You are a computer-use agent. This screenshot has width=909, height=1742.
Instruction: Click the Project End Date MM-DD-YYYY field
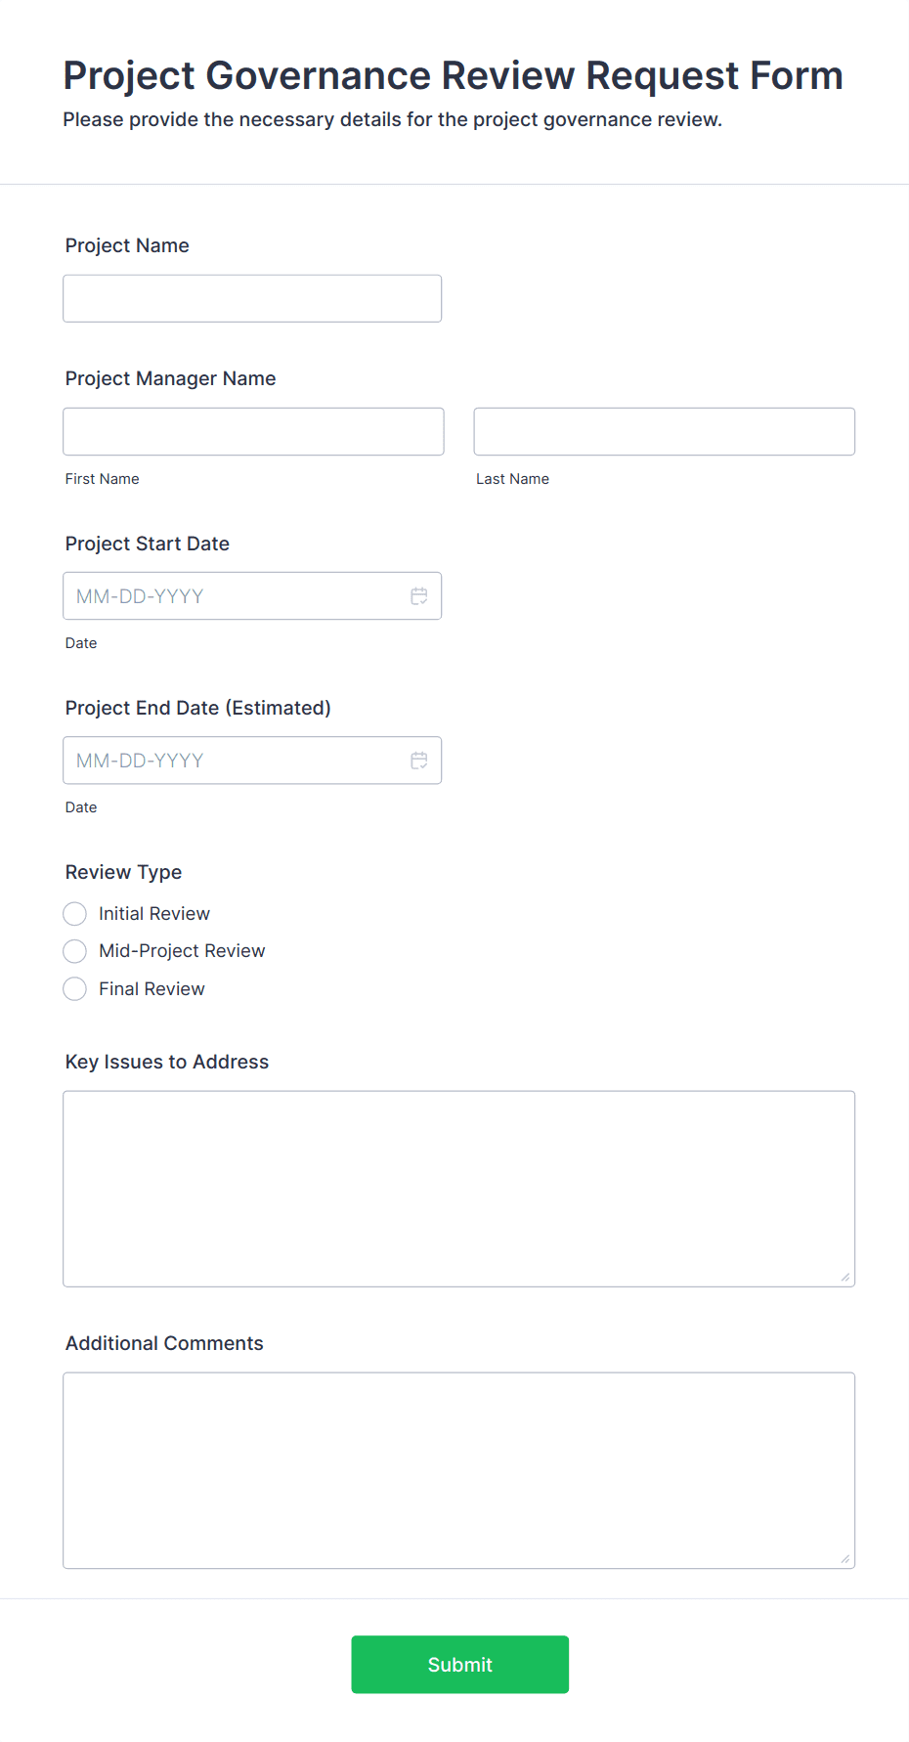[x=225, y=760]
